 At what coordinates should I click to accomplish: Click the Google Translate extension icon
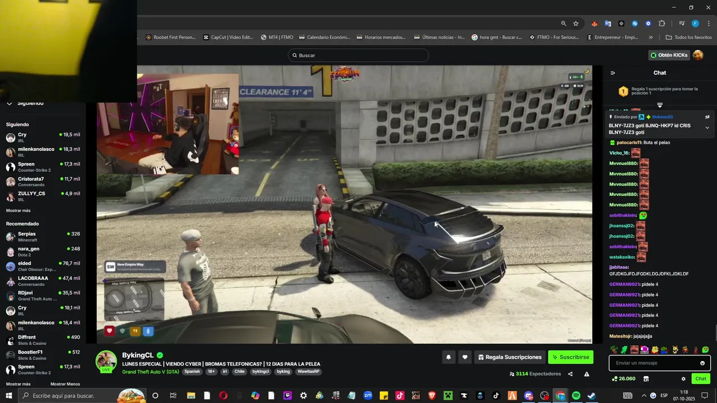(608, 24)
